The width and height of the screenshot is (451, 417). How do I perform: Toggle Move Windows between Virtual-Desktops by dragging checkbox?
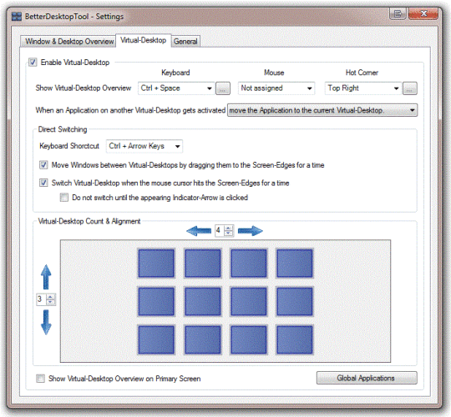pos(43,165)
